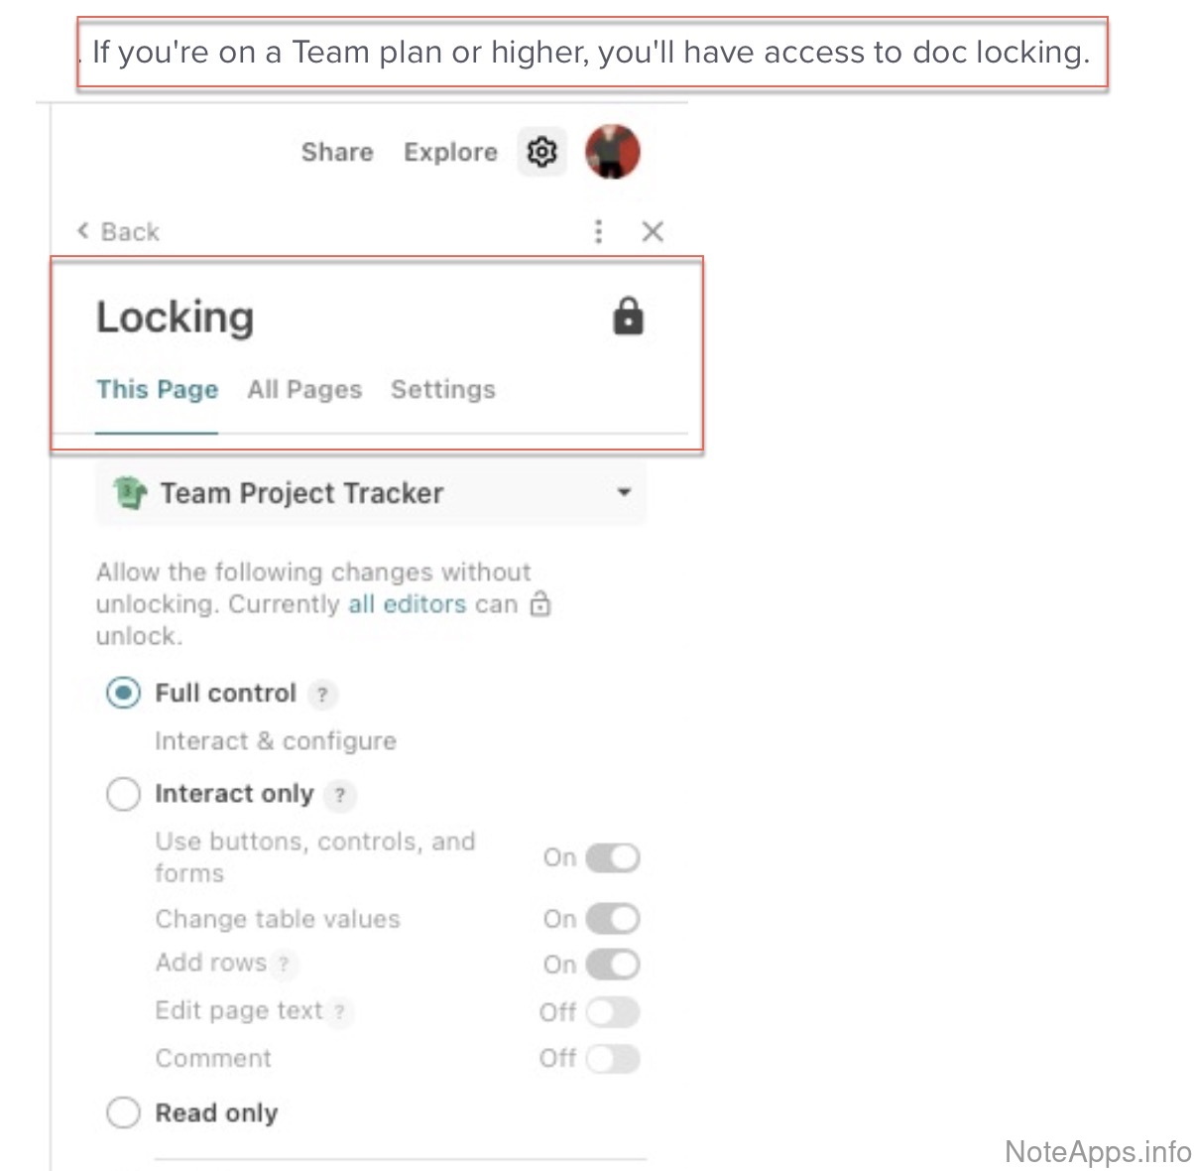The image size is (1194, 1171).
Task: Open the Settings tab in Locking
Action: tap(442, 389)
